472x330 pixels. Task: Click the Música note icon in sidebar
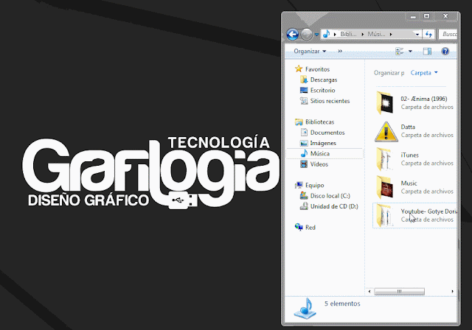click(x=304, y=153)
